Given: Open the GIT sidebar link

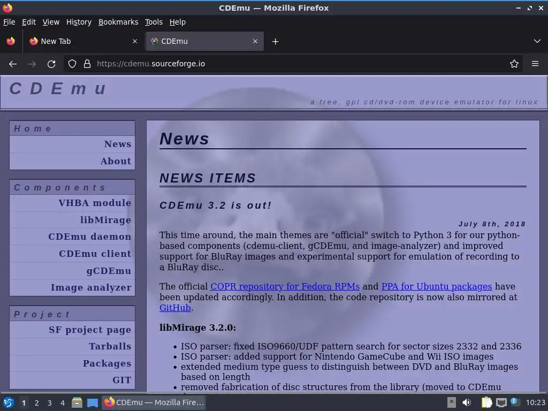Looking at the screenshot, I should [x=121, y=380].
